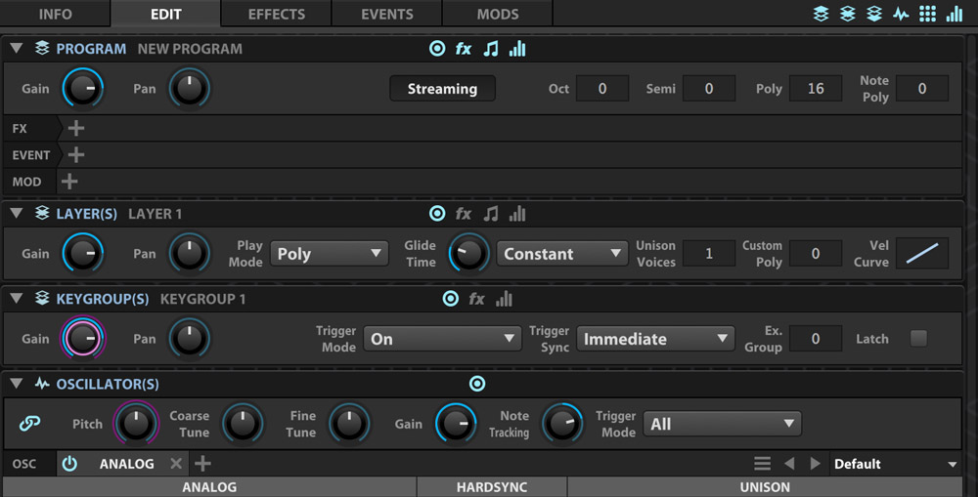Image resolution: width=978 pixels, height=497 pixels.
Task: Go to next oscillator preset
Action: 816,464
